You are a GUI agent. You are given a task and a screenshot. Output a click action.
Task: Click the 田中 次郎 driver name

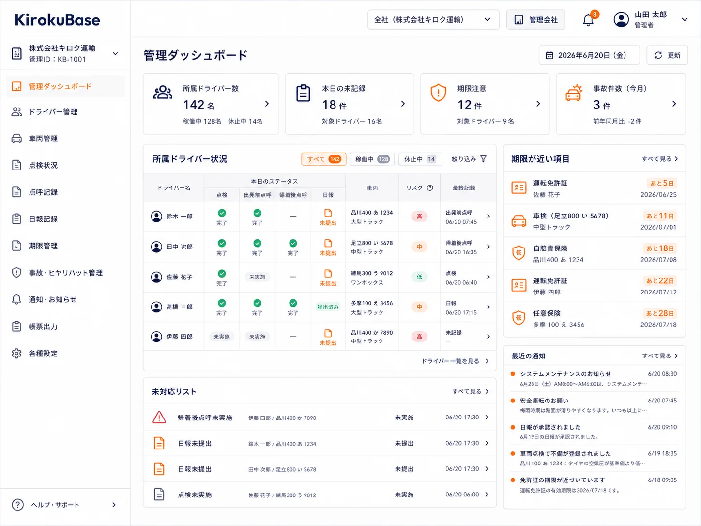click(x=179, y=247)
